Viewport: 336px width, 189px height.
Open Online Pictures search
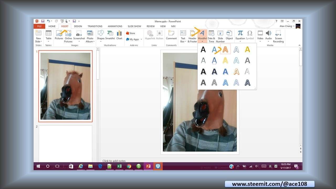coord(68,36)
